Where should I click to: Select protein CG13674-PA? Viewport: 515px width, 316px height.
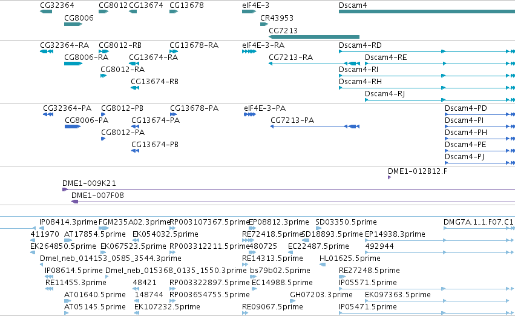pos(156,120)
